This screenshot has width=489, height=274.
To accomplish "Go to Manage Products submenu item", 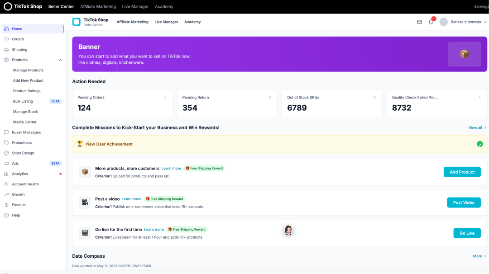I will click(x=28, y=70).
